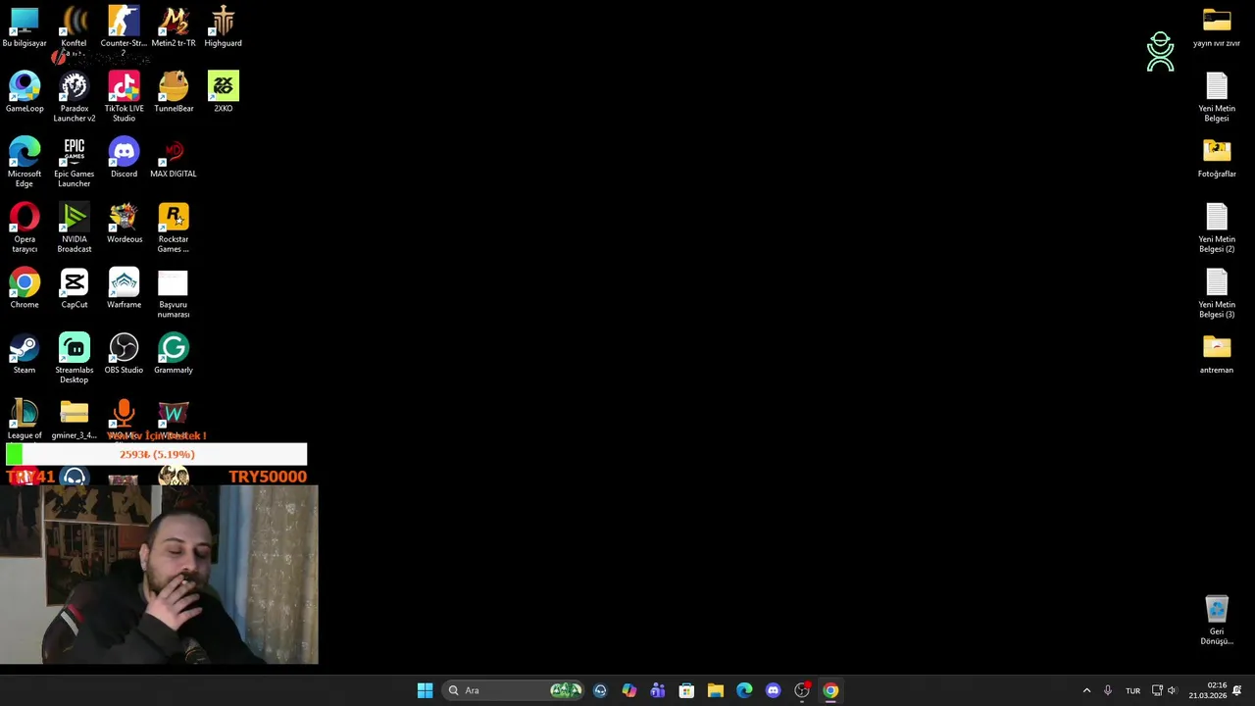Viewport: 1255px width, 706px height.
Task: Select the Microsoft Edge desktop shortcut
Action: (25, 163)
